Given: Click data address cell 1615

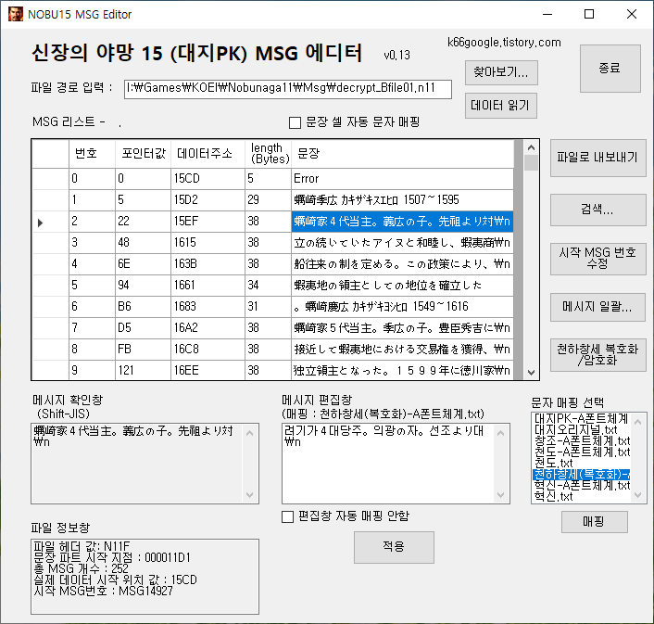Looking at the screenshot, I should [x=208, y=243].
